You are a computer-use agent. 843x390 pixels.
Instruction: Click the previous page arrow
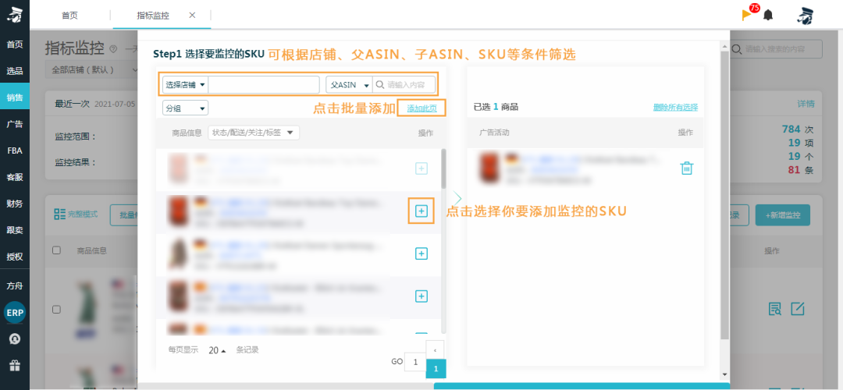(435, 349)
